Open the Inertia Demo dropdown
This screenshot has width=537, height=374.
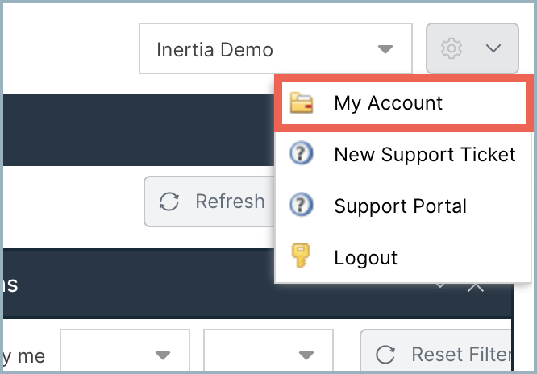tap(276, 48)
